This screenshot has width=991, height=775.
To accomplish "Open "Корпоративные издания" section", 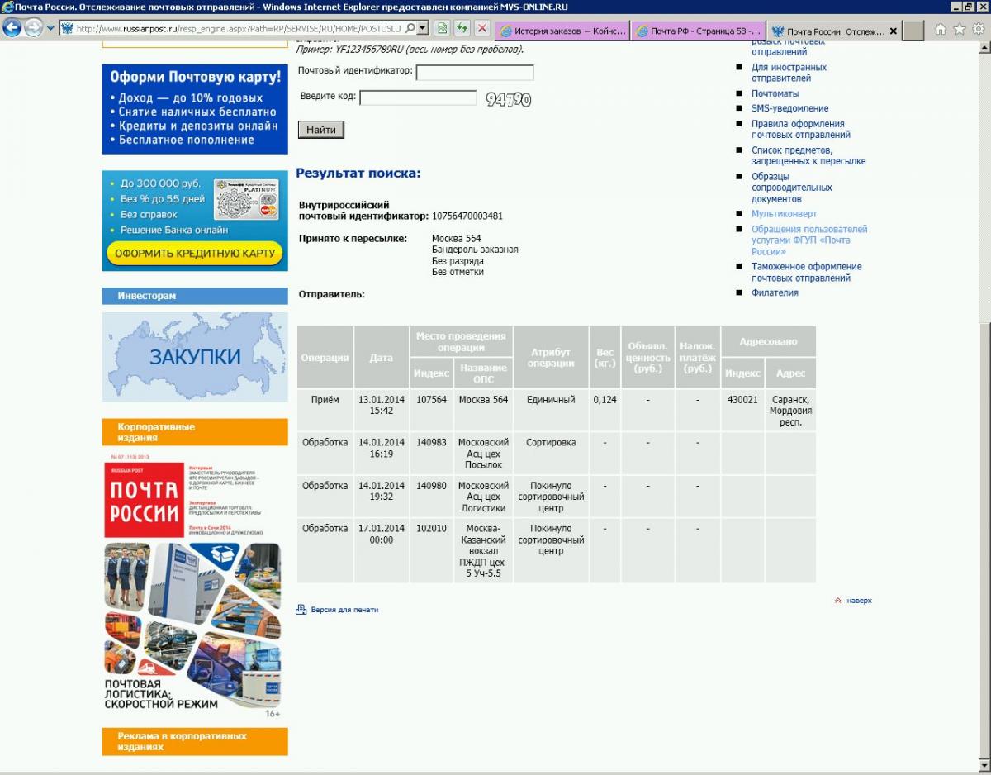I will coord(195,432).
